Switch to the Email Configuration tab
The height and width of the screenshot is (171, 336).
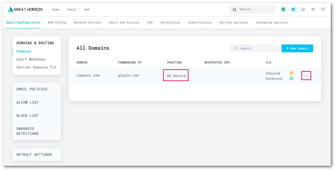coord(23,23)
